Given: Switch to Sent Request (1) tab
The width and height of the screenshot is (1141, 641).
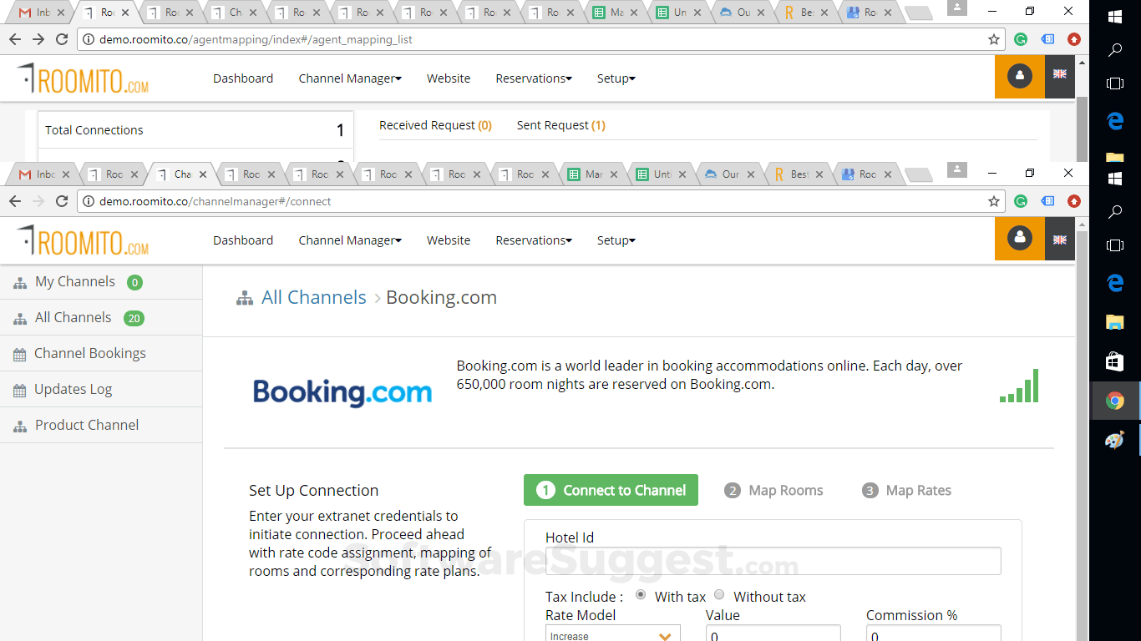Looking at the screenshot, I should coord(560,125).
